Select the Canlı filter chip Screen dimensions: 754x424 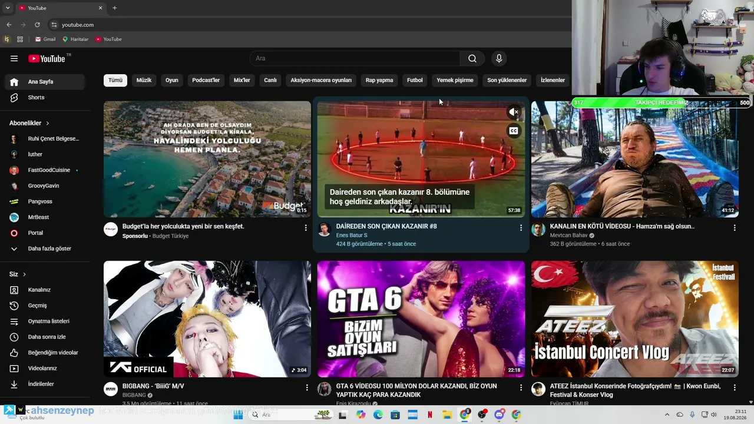tap(270, 80)
